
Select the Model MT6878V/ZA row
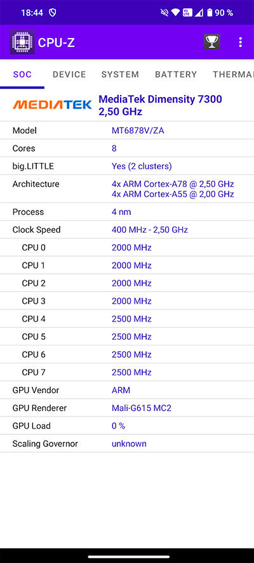tap(127, 131)
